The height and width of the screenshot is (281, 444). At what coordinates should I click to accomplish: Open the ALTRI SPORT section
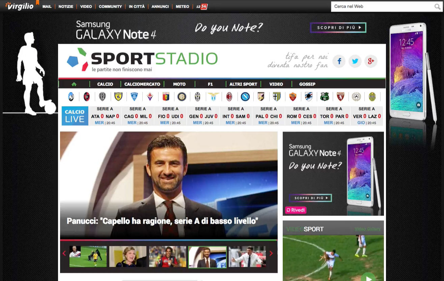click(x=243, y=84)
